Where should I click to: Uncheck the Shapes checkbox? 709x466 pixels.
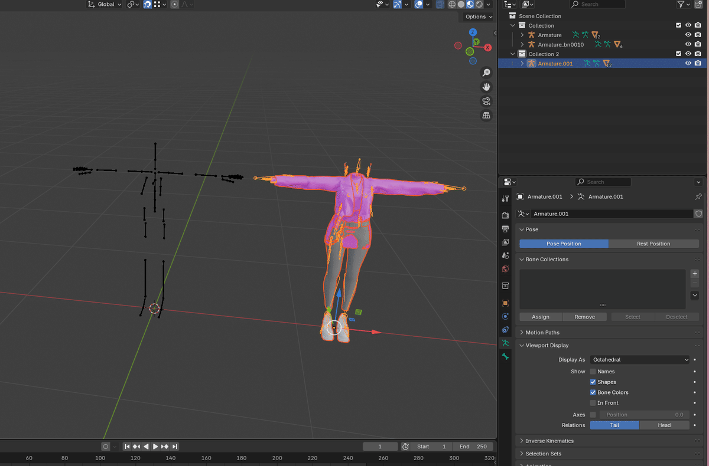click(593, 382)
